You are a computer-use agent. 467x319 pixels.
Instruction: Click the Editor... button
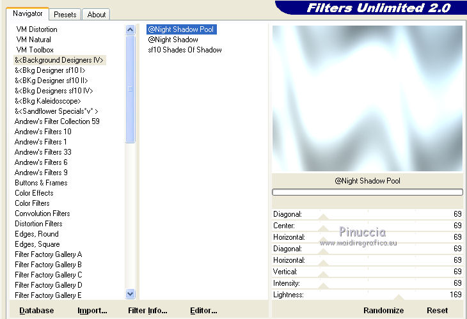pyautogui.click(x=203, y=311)
